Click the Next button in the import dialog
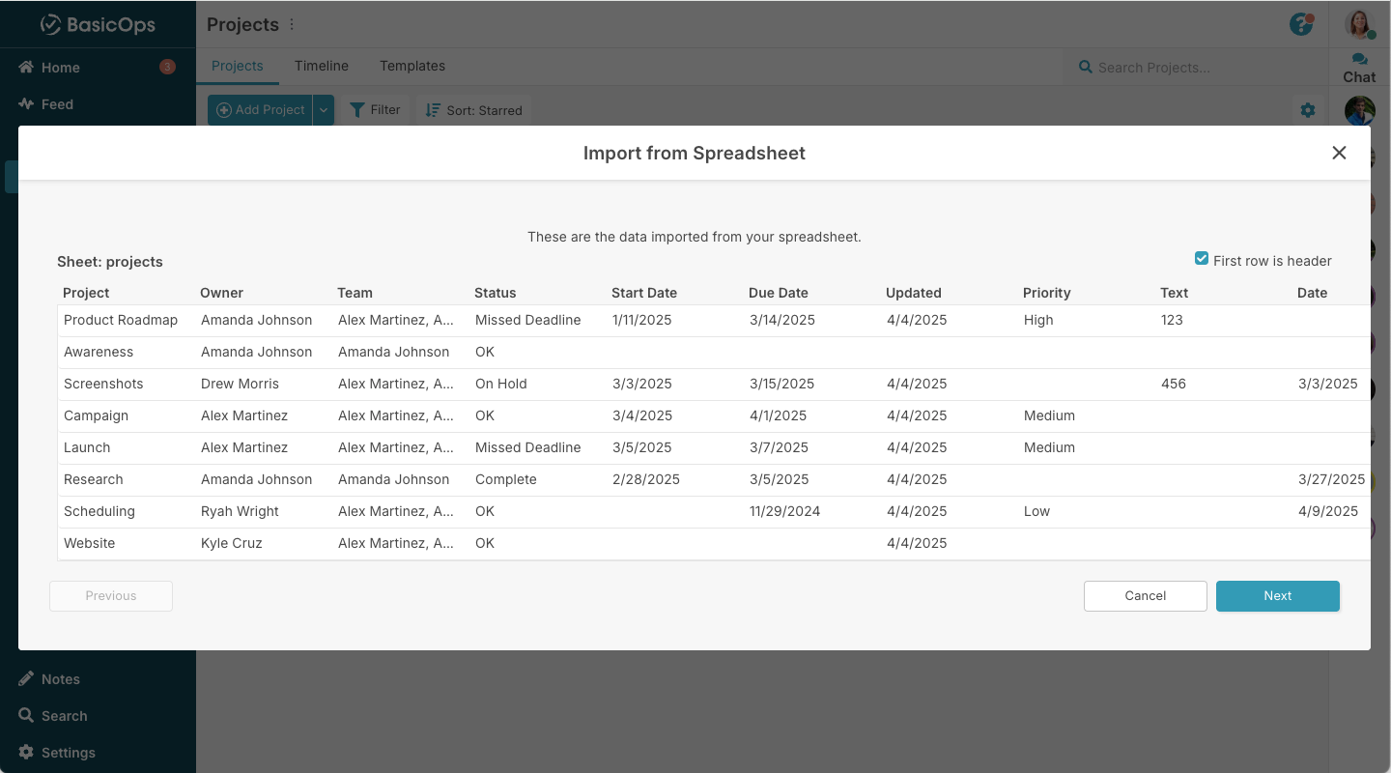 pos(1277,596)
